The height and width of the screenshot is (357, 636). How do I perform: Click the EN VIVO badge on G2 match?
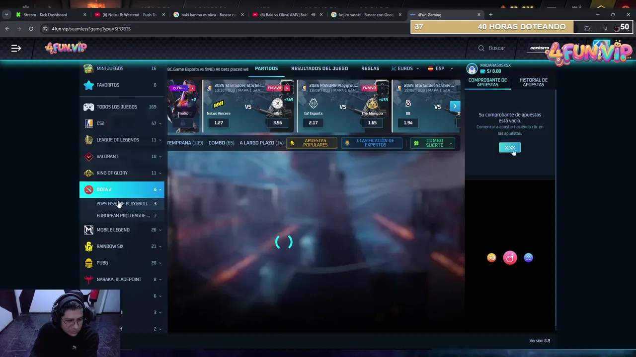(369, 88)
